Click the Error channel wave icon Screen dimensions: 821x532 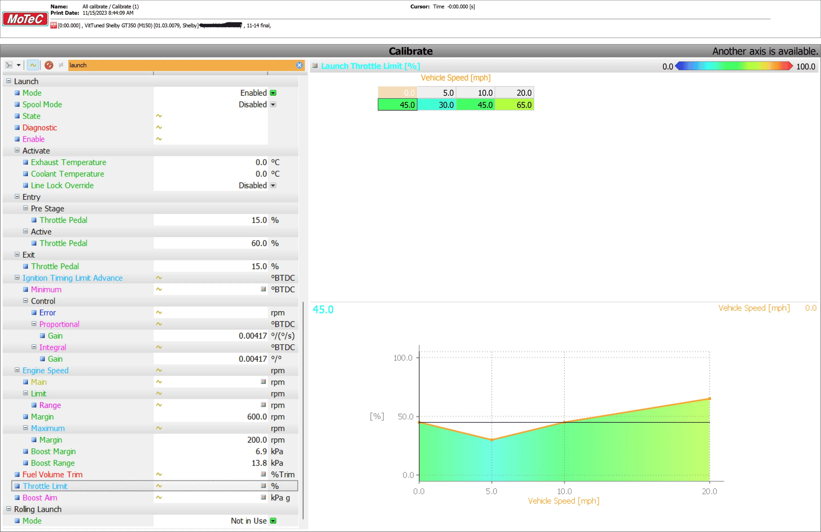(x=159, y=312)
